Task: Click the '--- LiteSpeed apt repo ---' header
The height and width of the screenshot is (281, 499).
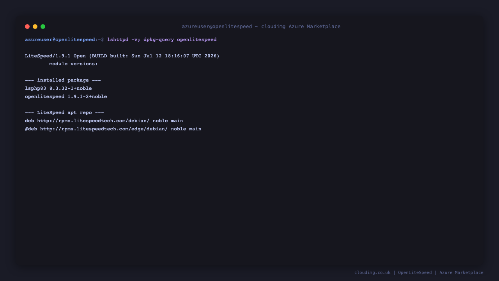Action: (x=64, y=112)
